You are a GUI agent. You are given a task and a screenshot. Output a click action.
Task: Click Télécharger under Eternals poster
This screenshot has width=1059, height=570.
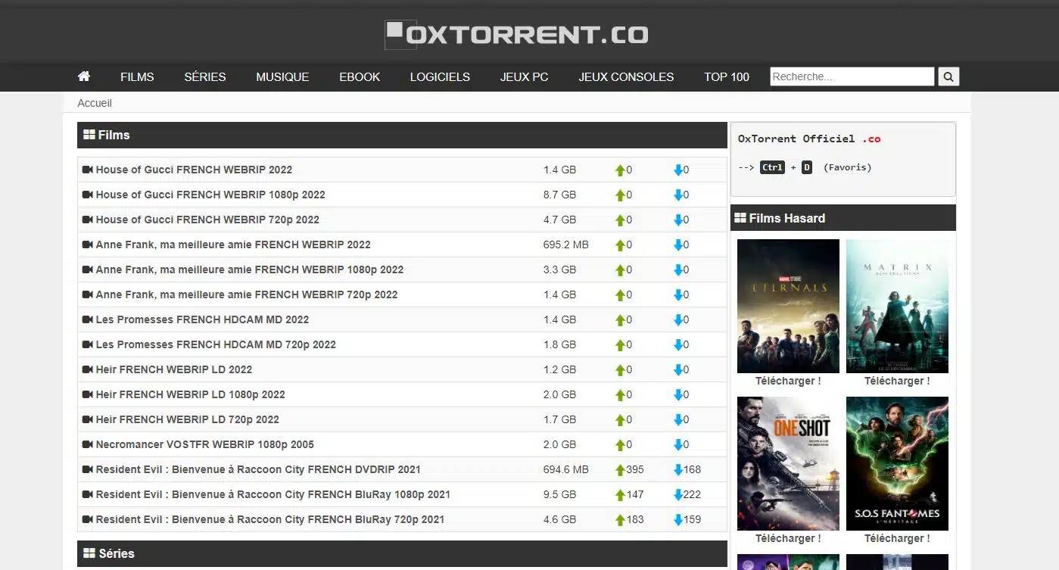(788, 381)
